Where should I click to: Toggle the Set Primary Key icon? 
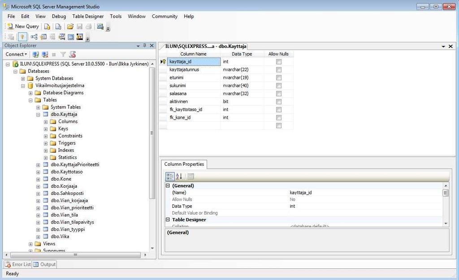point(22,37)
